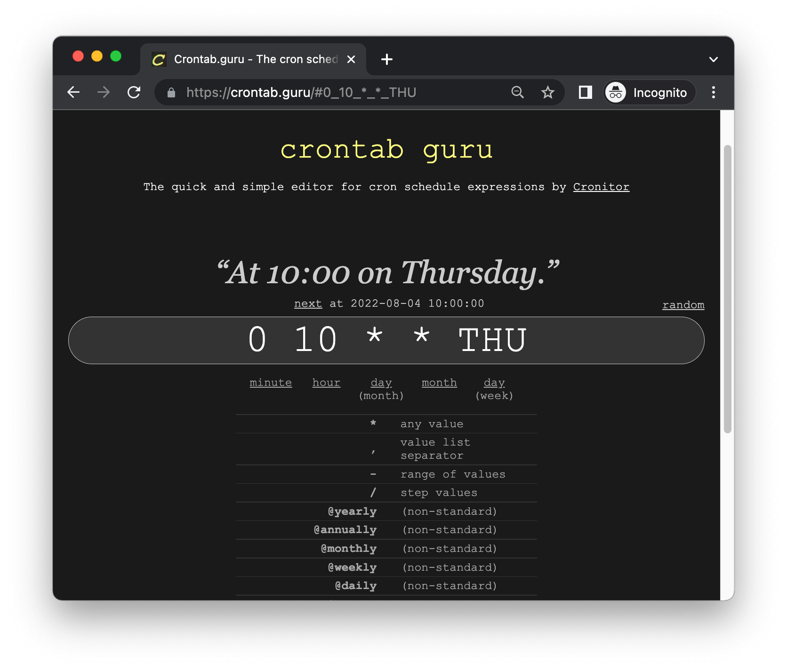
Task: Click inside the cron expression input field
Action: tap(386, 340)
